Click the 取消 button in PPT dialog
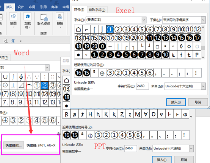 pyautogui.click(x=184, y=160)
